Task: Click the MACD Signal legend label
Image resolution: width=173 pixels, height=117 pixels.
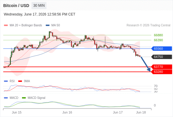Action: click(x=36, y=98)
